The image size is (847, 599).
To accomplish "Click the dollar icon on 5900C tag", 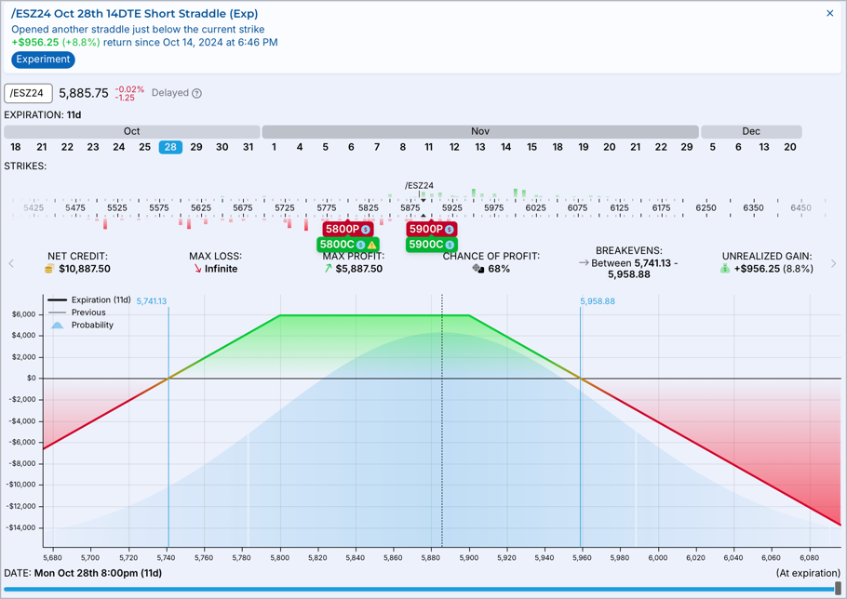I will click(x=450, y=245).
